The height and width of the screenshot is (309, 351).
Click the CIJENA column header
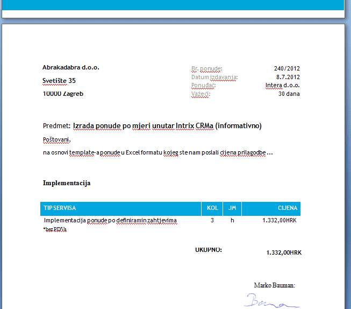pyautogui.click(x=287, y=208)
